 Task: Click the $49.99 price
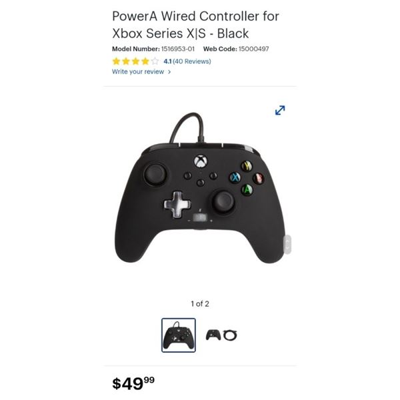[133, 383]
